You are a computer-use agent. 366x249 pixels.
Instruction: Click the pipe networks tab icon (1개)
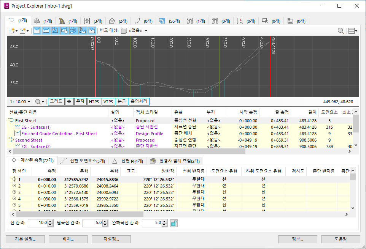189,21
